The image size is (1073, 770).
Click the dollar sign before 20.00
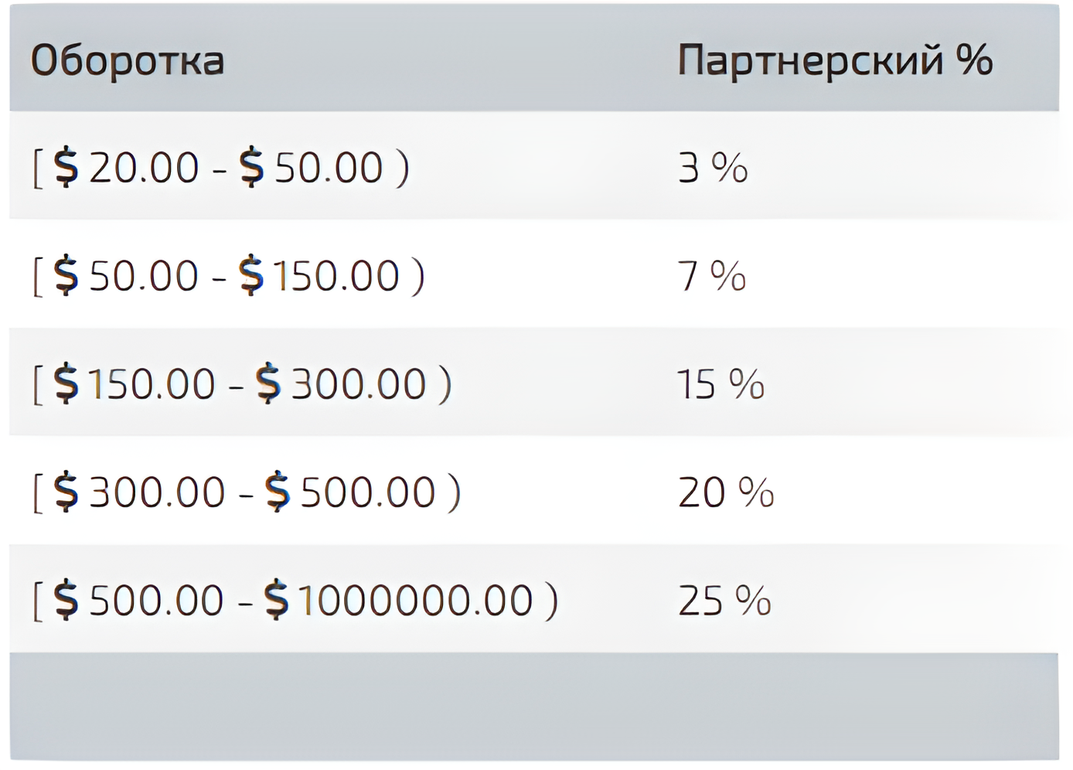pyautogui.click(x=66, y=167)
